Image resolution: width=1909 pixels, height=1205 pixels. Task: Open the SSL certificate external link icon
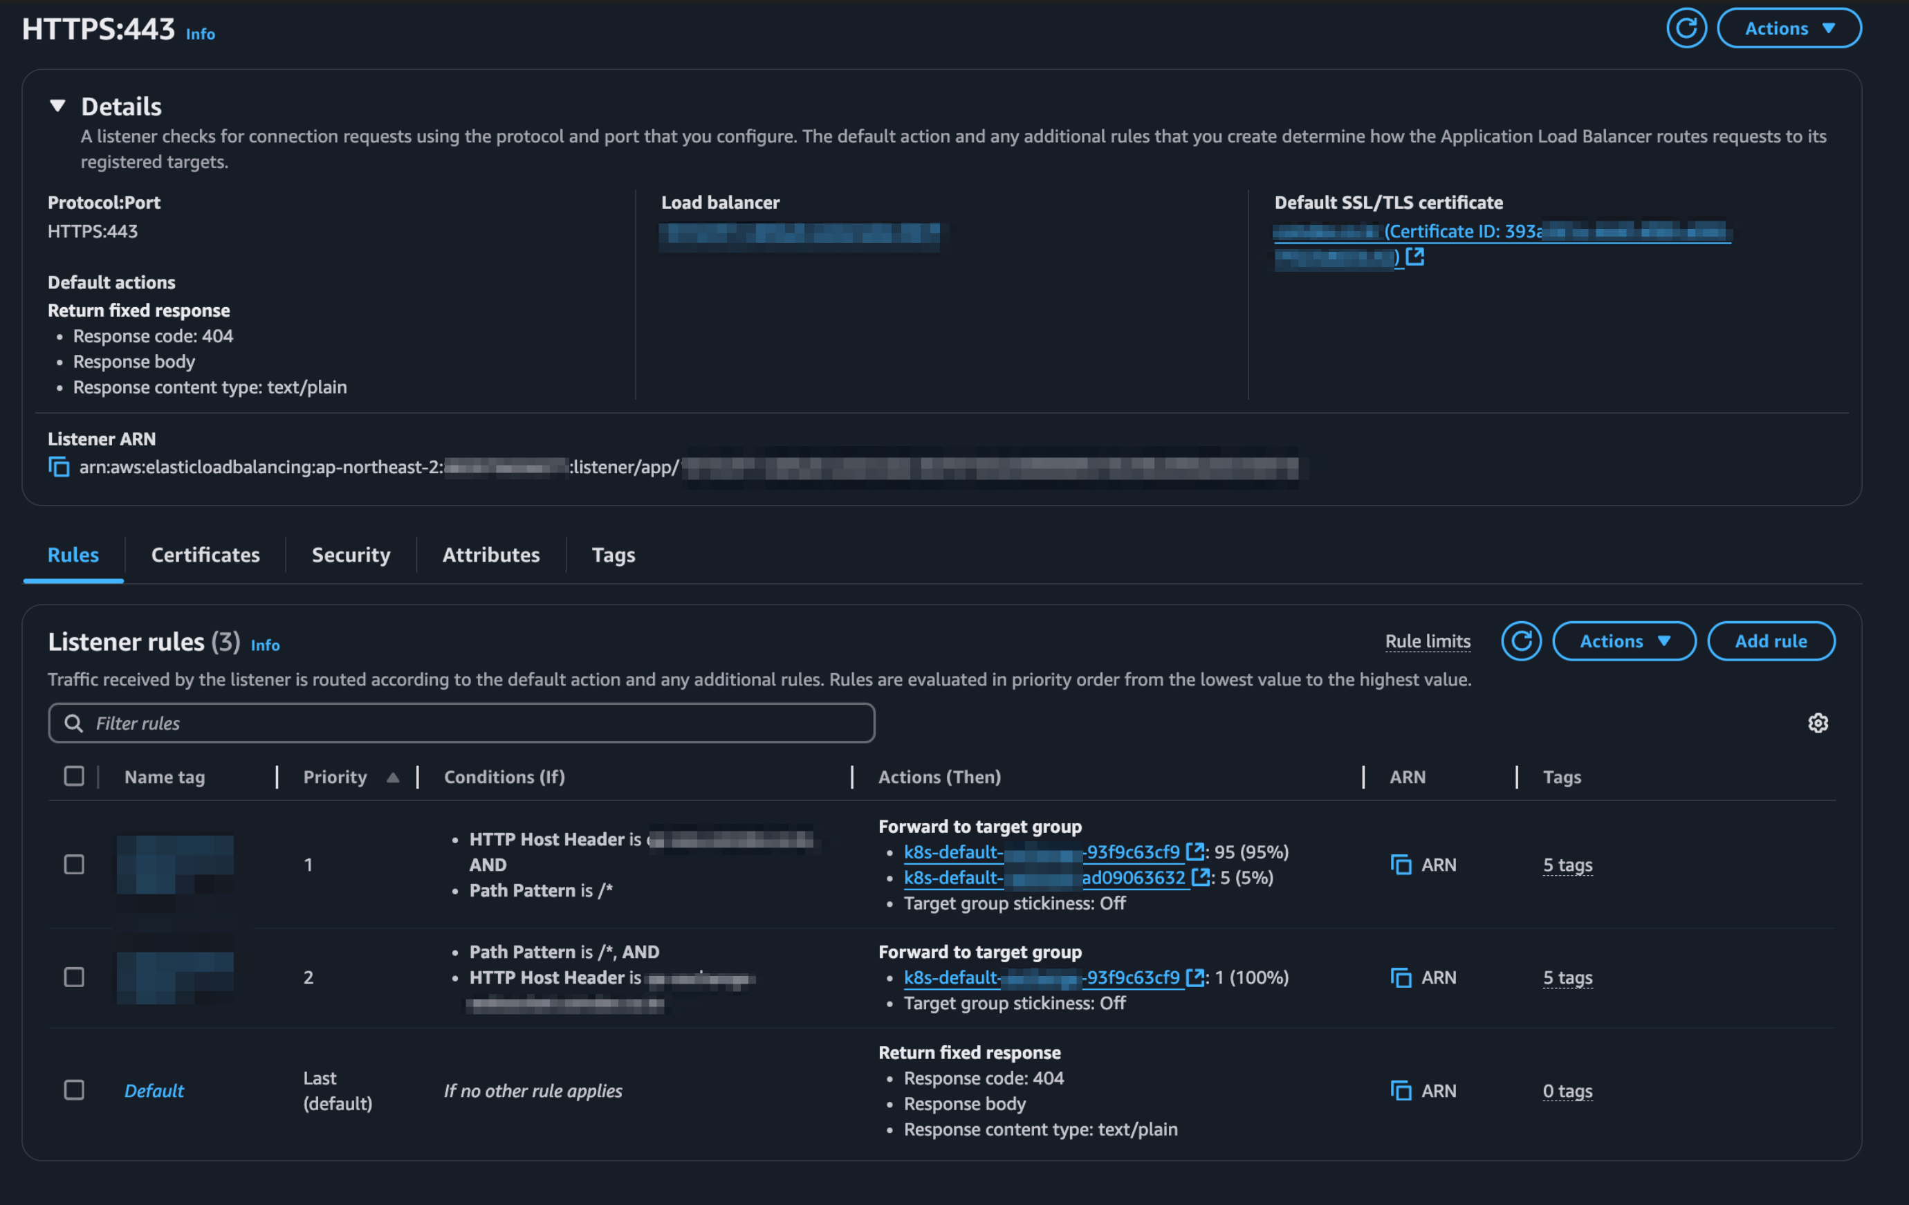[x=1414, y=256]
